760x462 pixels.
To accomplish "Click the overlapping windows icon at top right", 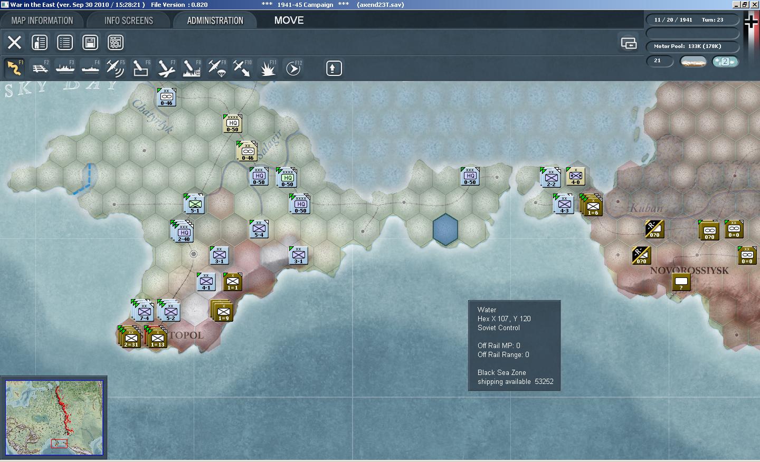I will tap(629, 43).
